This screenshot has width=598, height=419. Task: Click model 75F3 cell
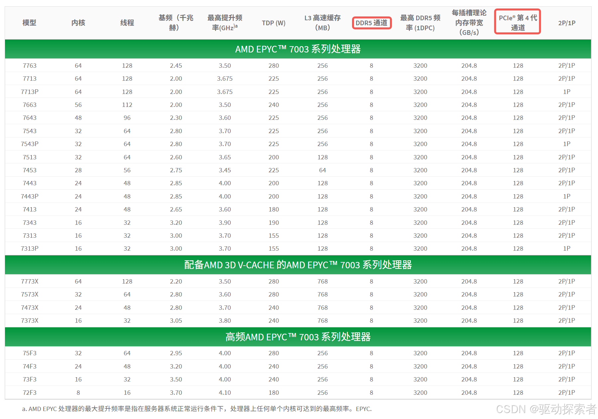[29, 353]
